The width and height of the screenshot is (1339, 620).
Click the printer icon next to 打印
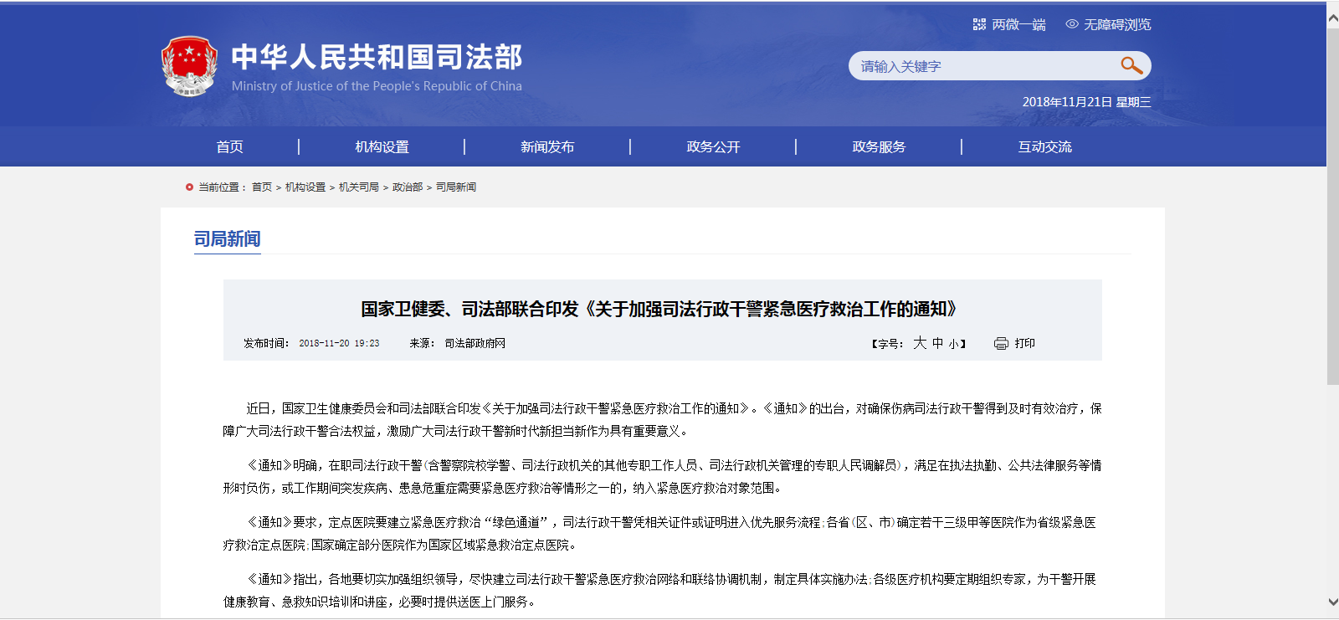[x=1001, y=344]
